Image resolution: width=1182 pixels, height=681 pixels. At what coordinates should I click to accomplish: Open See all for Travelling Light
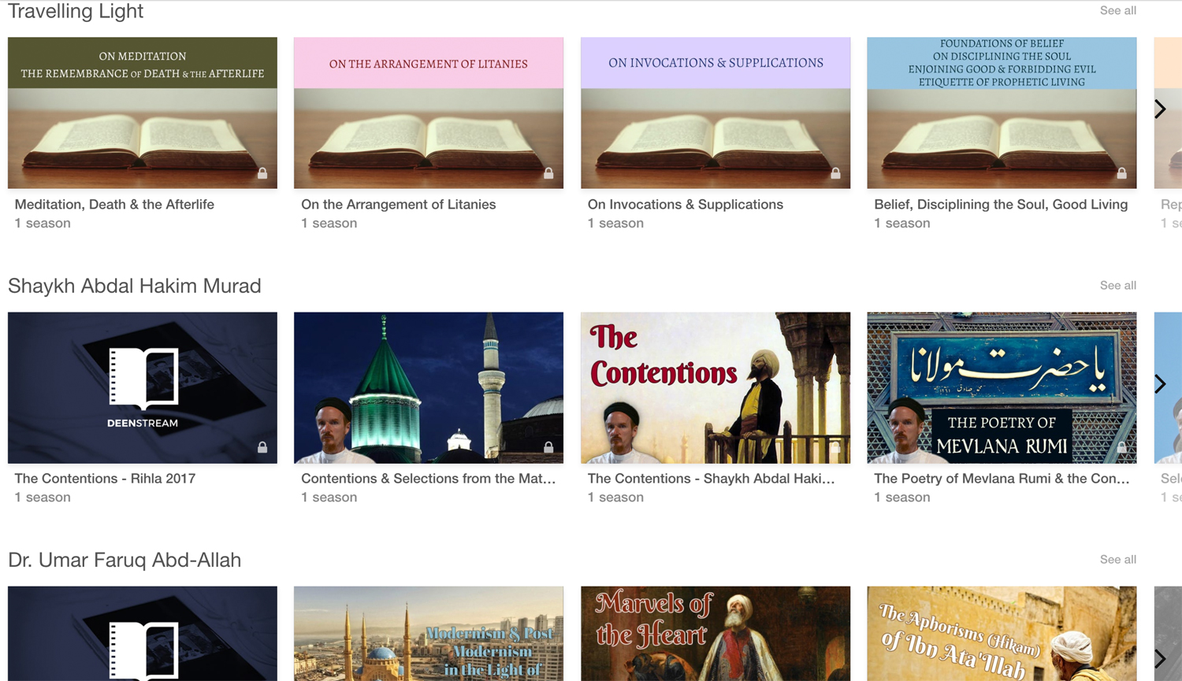coord(1117,10)
